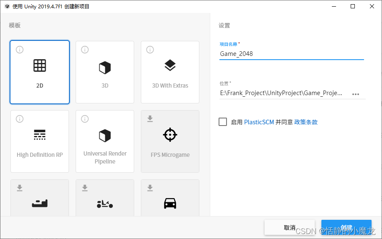Image resolution: width=382 pixels, height=239 pixels.
Task: Pick the Universal Render Pipeline cube icon
Action: pyautogui.click(x=105, y=136)
